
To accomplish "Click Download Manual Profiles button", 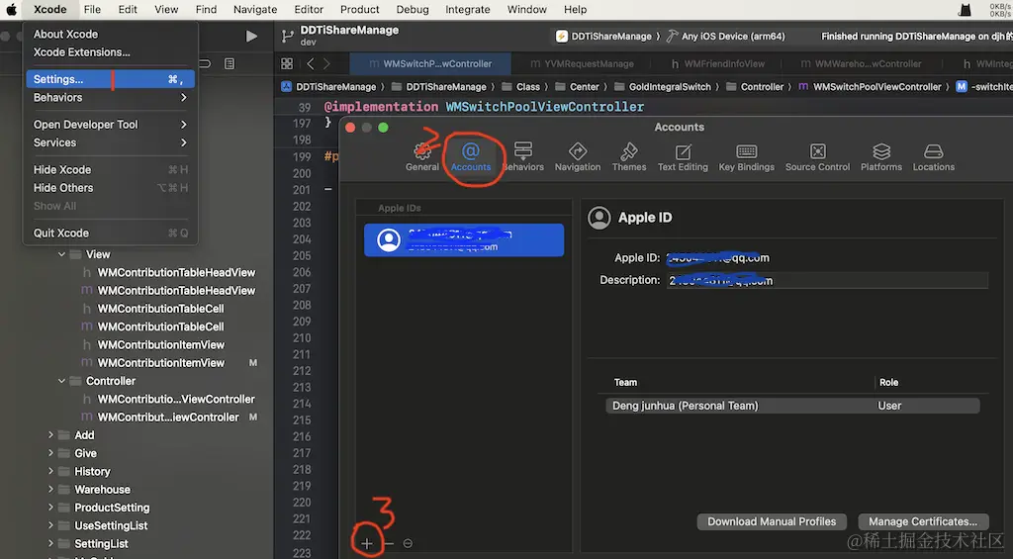I will [x=772, y=521].
